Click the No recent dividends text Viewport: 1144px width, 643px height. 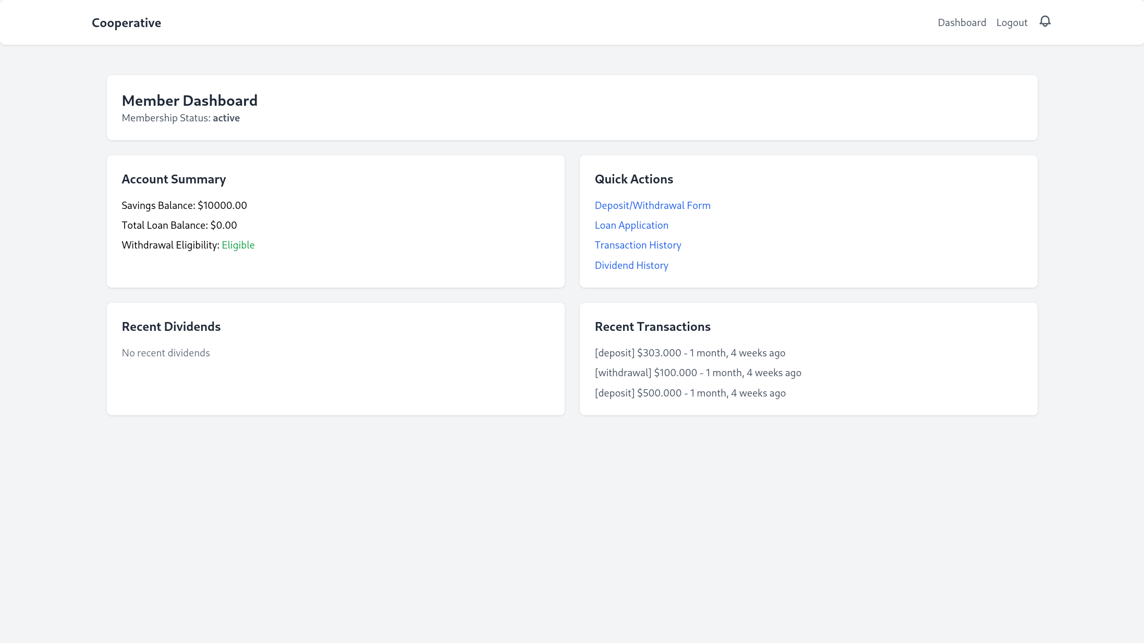point(165,353)
